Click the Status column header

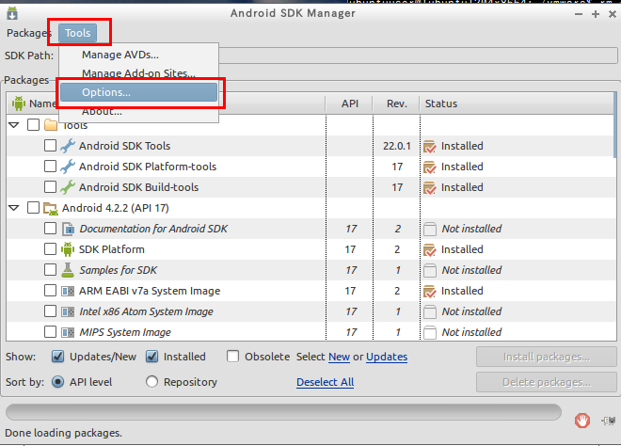pyautogui.click(x=517, y=104)
